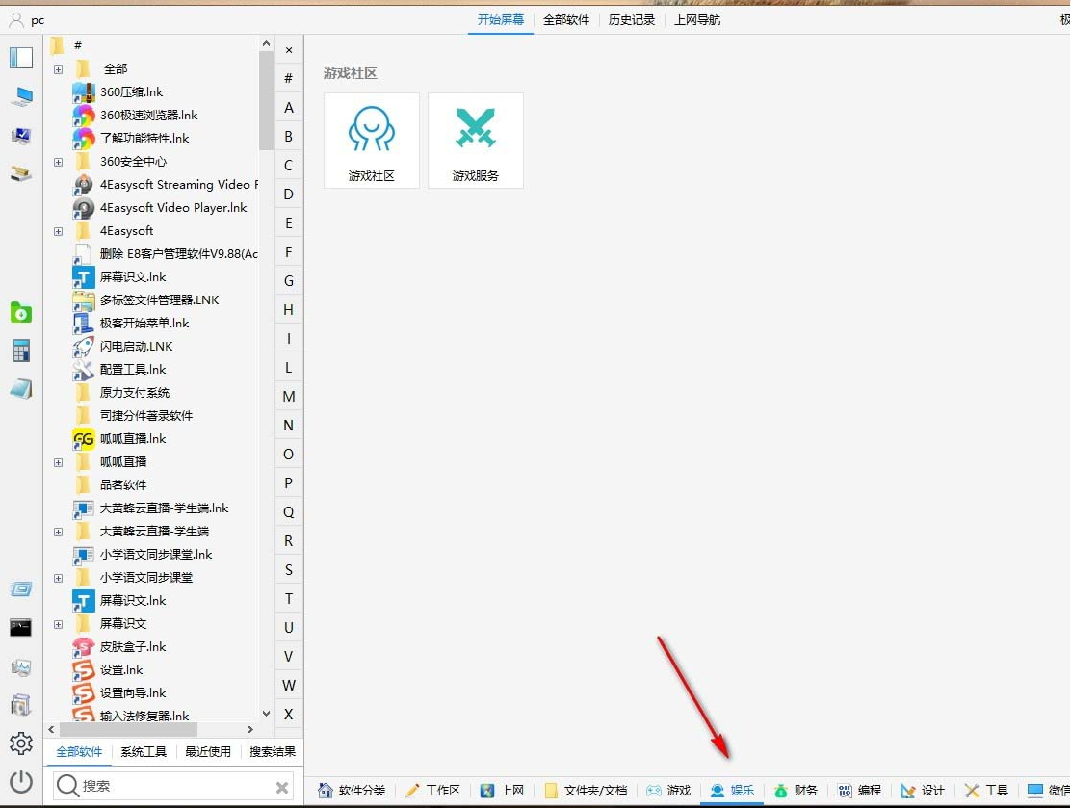
Task: Open the settings gear in the sidebar
Action: click(21, 743)
